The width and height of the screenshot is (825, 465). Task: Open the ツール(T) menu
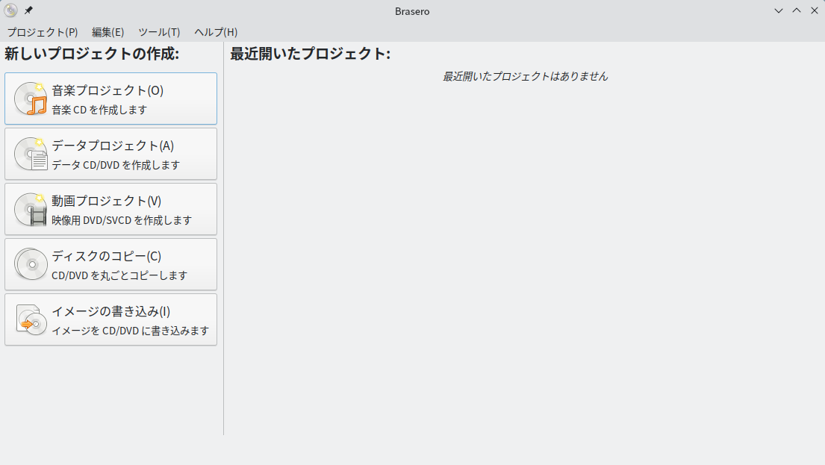[159, 32]
